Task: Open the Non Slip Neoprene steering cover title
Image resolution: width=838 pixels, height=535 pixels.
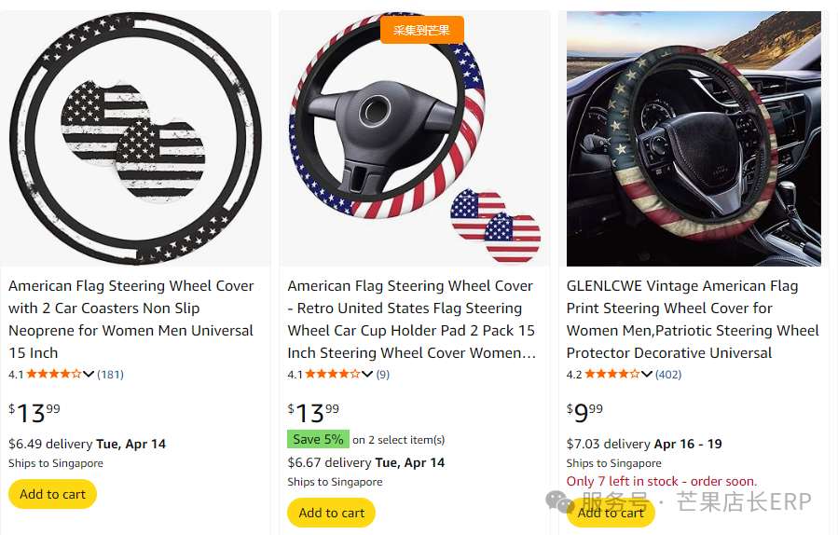Action: (131, 319)
